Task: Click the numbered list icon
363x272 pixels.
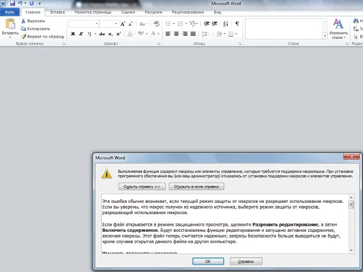Action: pyautogui.click(x=180, y=24)
